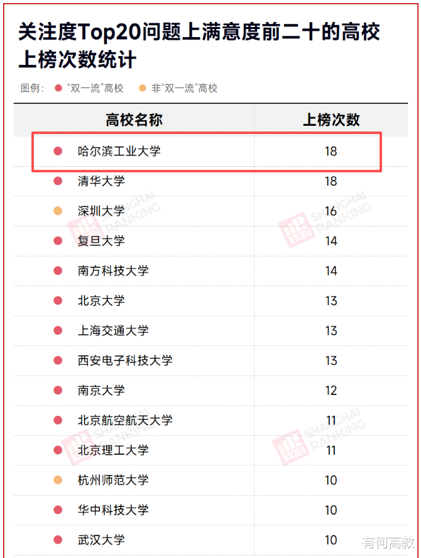Click the 华中科技大学 name text
The height and width of the screenshot is (558, 421).
coord(113,510)
